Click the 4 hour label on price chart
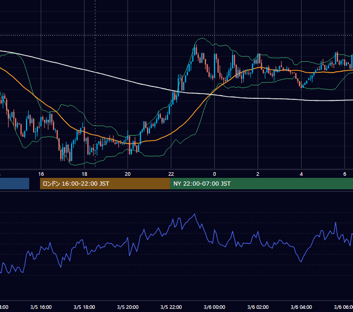The width and height of the screenshot is (353, 312). [x=301, y=174]
